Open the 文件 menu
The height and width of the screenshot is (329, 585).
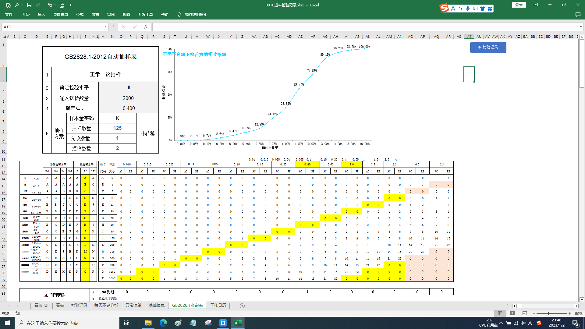pyautogui.click(x=9, y=14)
